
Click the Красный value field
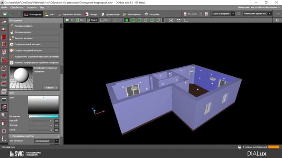56,121
